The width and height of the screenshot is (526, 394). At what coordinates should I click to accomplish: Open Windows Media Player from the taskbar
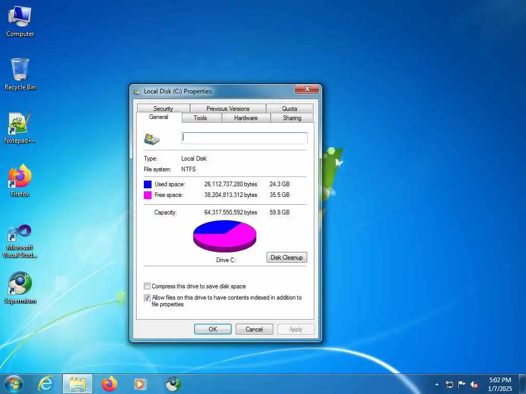[x=140, y=384]
